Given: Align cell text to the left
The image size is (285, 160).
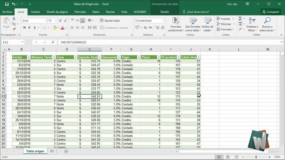Looking at the screenshot, I should [x=72, y=28].
